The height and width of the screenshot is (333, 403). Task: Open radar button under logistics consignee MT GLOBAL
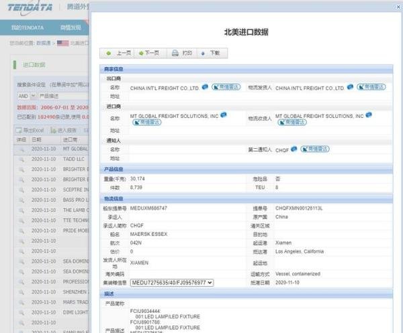tap(292, 123)
